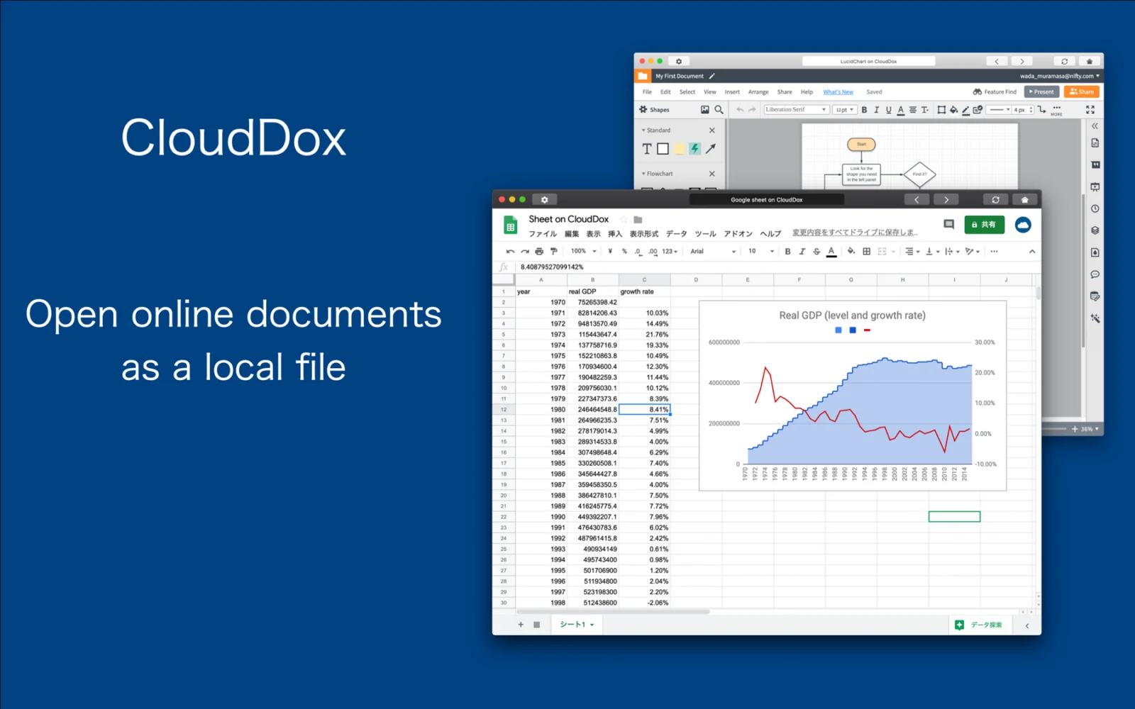
Task: Click image insert icon in LucidChart
Action: [704, 110]
